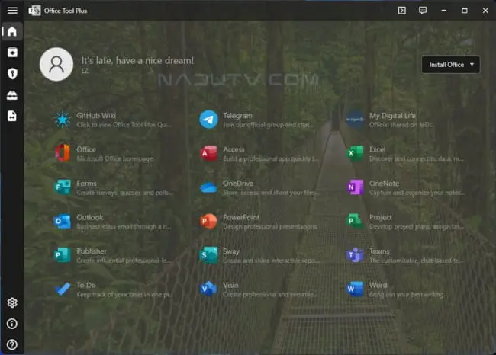The height and width of the screenshot is (355, 496).
Task: Click the Visio app icon
Action: click(x=209, y=289)
